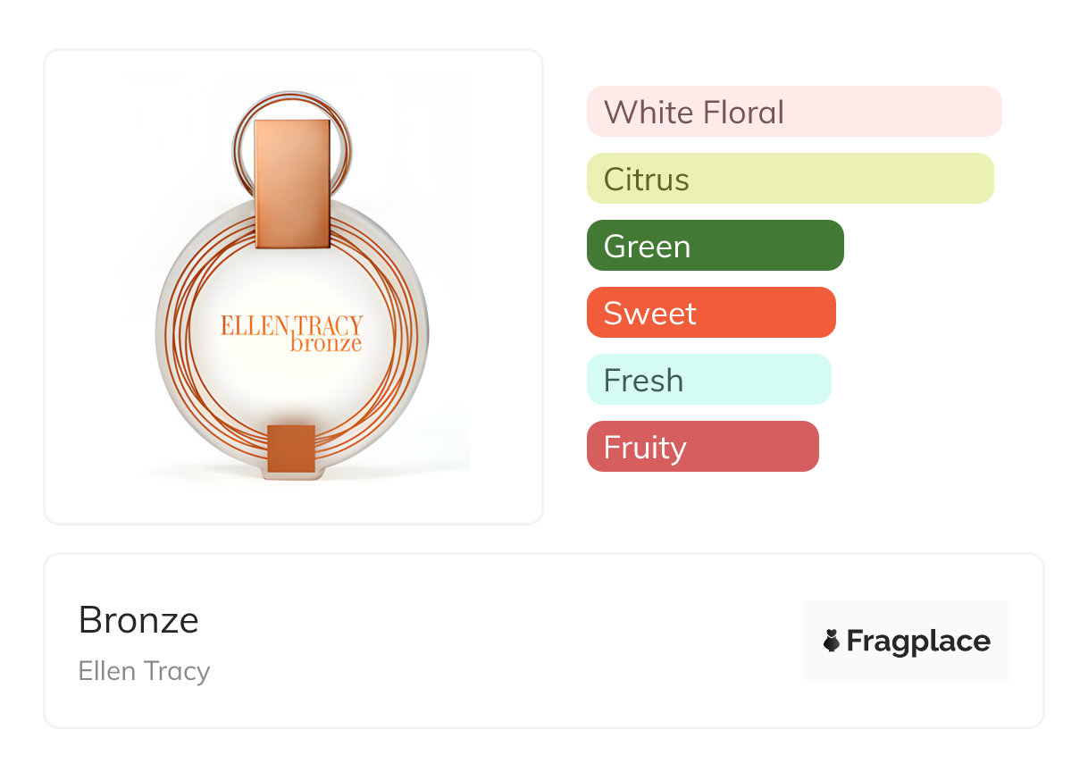Click the Fragplace wordmark text
The height and width of the screenshot is (772, 1088).
pyautogui.click(x=918, y=642)
